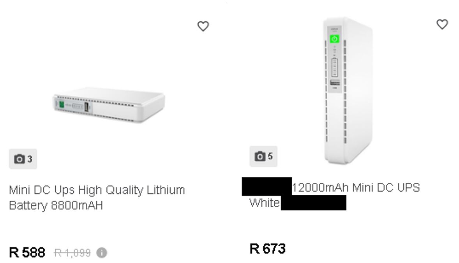Click the heart icon on the 12000mAh UPS
The height and width of the screenshot is (263, 459).
[442, 24]
